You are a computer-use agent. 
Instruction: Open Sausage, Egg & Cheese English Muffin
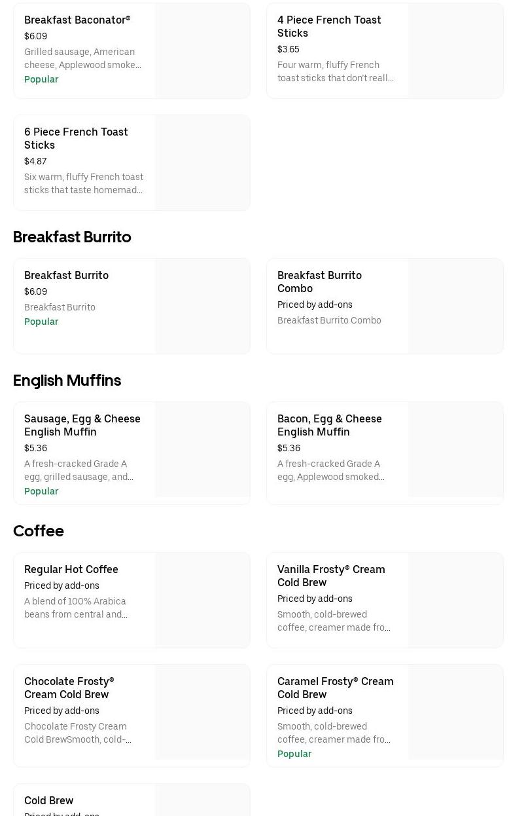(x=82, y=425)
